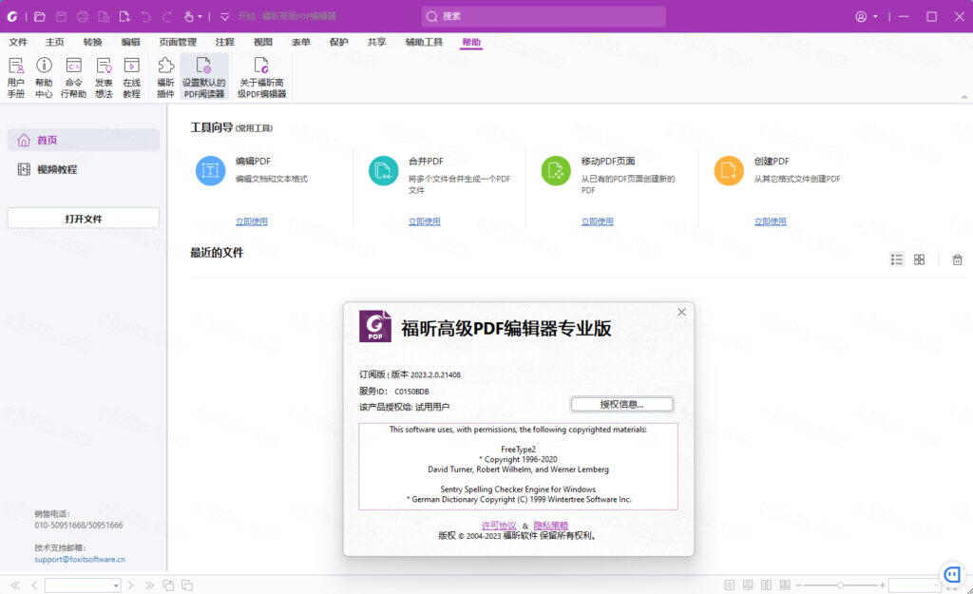Click the redo arrow in title bar
Screen dimensions: 973x594
coord(167,17)
